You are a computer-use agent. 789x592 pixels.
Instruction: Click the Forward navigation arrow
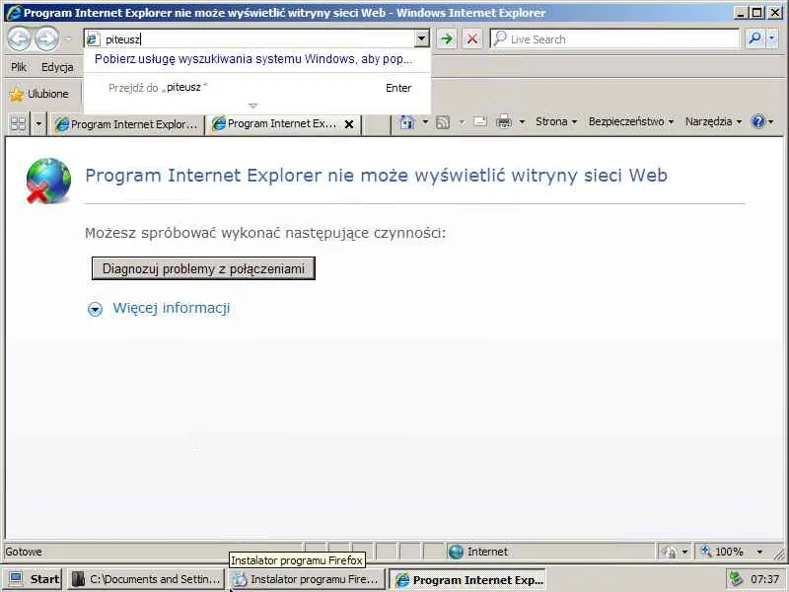(x=46, y=38)
